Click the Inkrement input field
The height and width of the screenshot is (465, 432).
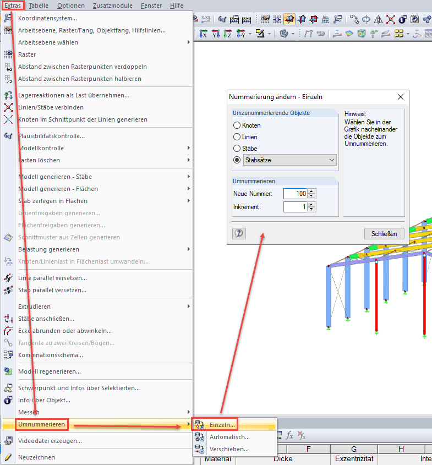tap(296, 207)
